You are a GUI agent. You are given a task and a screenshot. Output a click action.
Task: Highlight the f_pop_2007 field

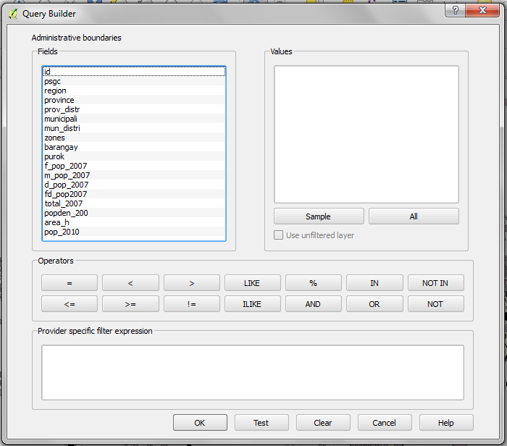coord(134,166)
